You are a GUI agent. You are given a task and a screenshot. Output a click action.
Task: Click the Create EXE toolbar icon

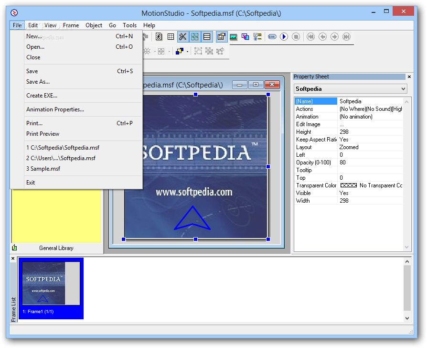click(x=272, y=36)
